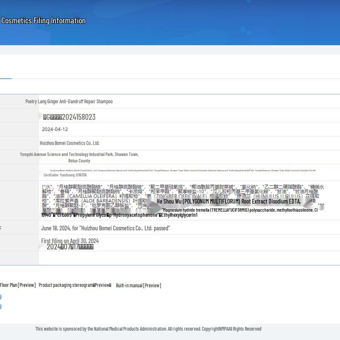This screenshot has height=340, width=340.
Task: Click the Cosmetics Filing Information heading
Action: pos(43,20)
